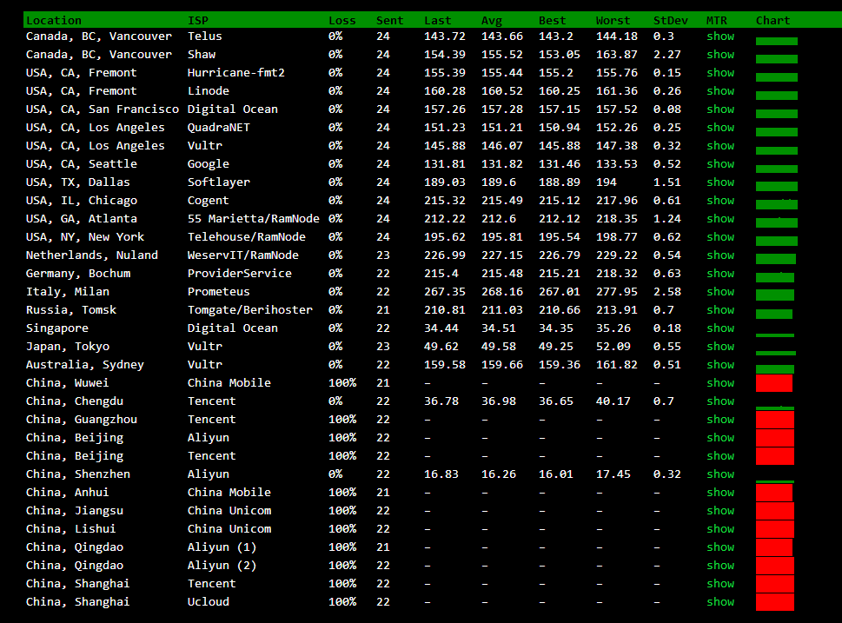This screenshot has height=623, width=842.
Task: Click show in the Google Seattle row
Action: tap(719, 164)
